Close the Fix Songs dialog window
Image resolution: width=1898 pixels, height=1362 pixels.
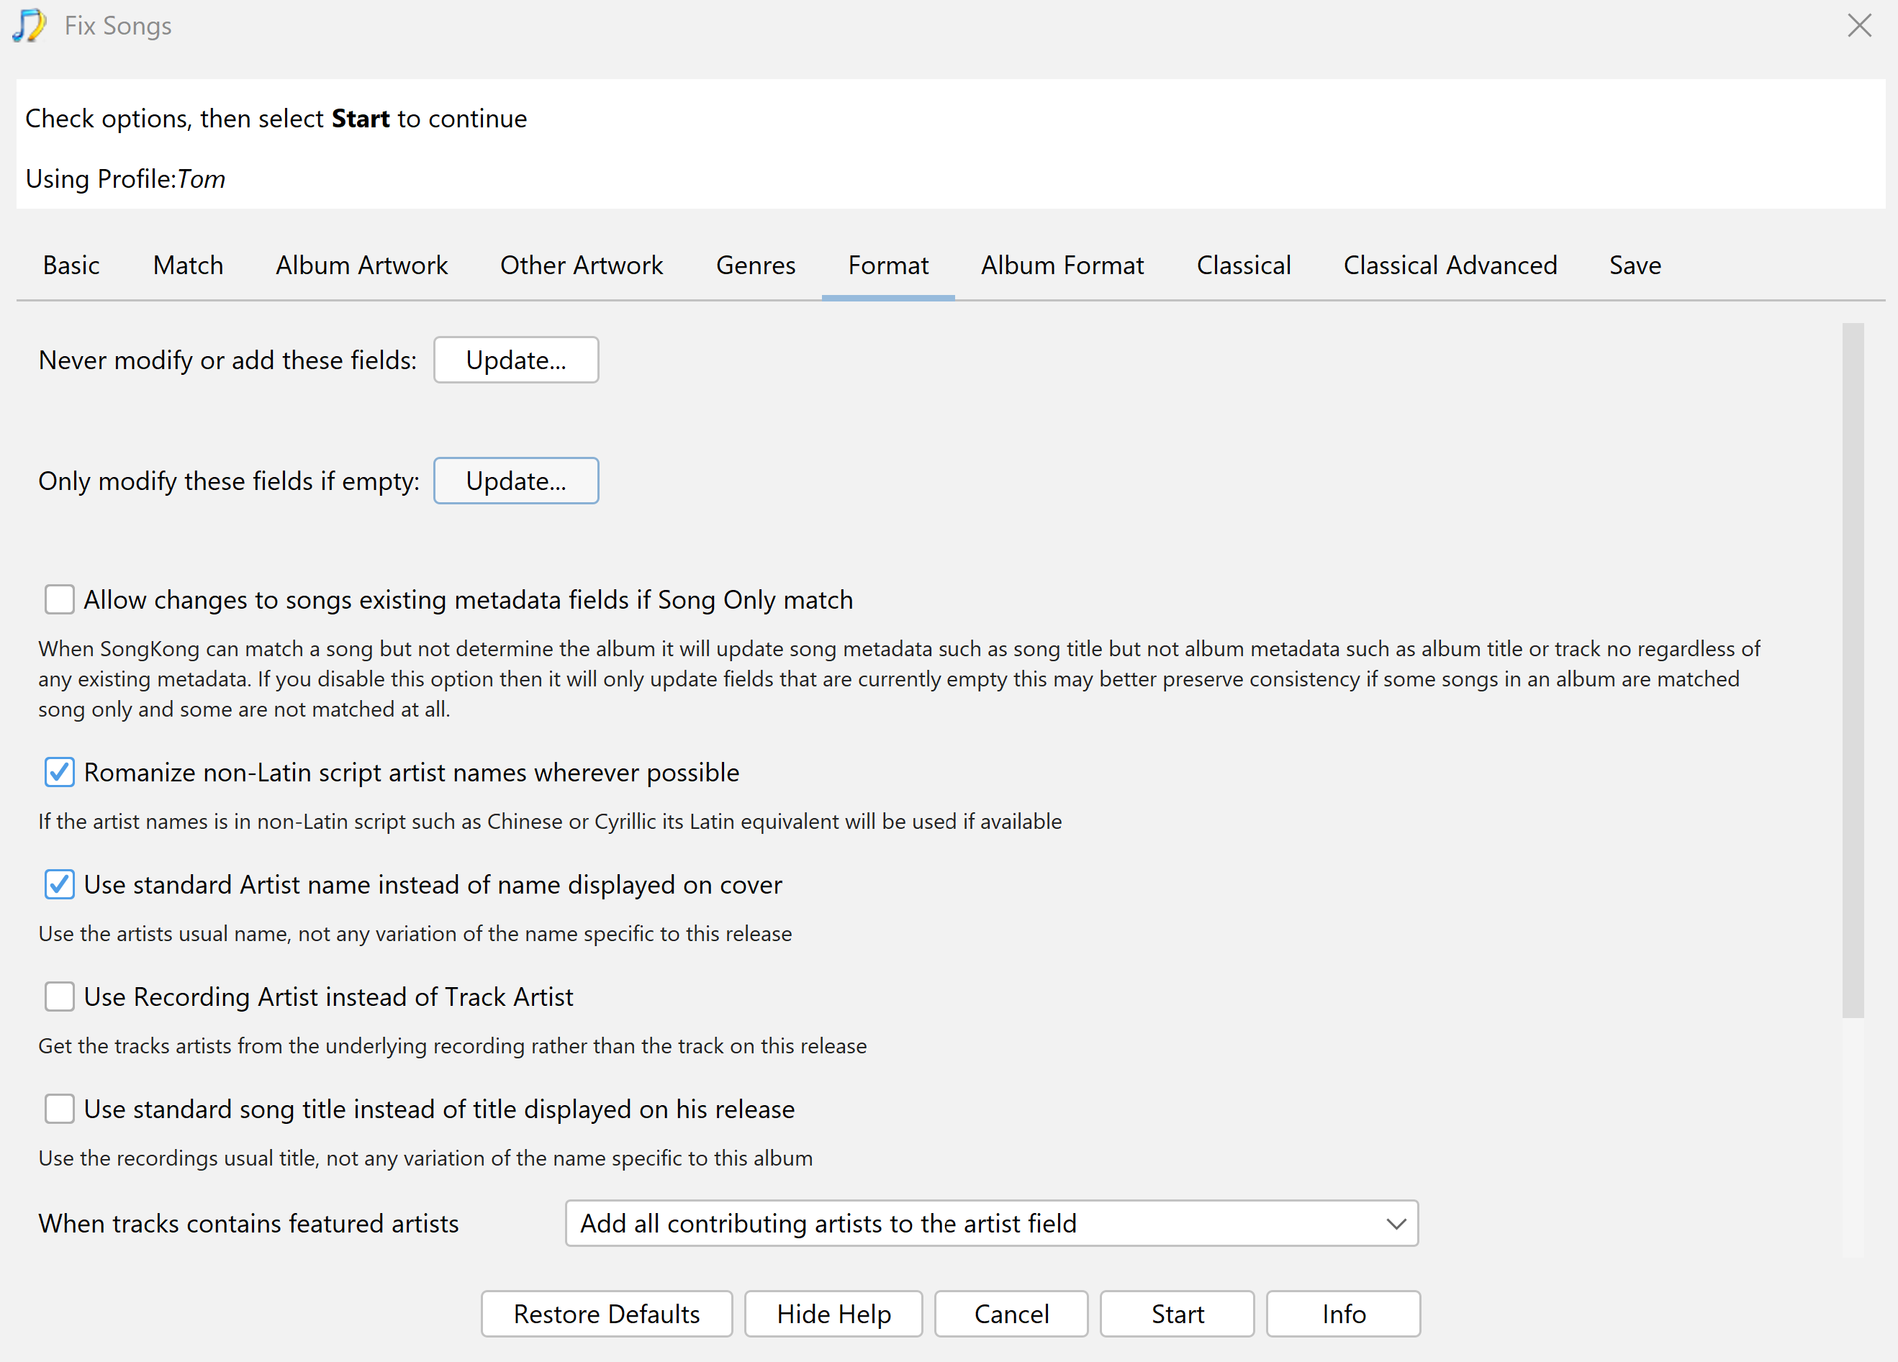coord(1858,25)
